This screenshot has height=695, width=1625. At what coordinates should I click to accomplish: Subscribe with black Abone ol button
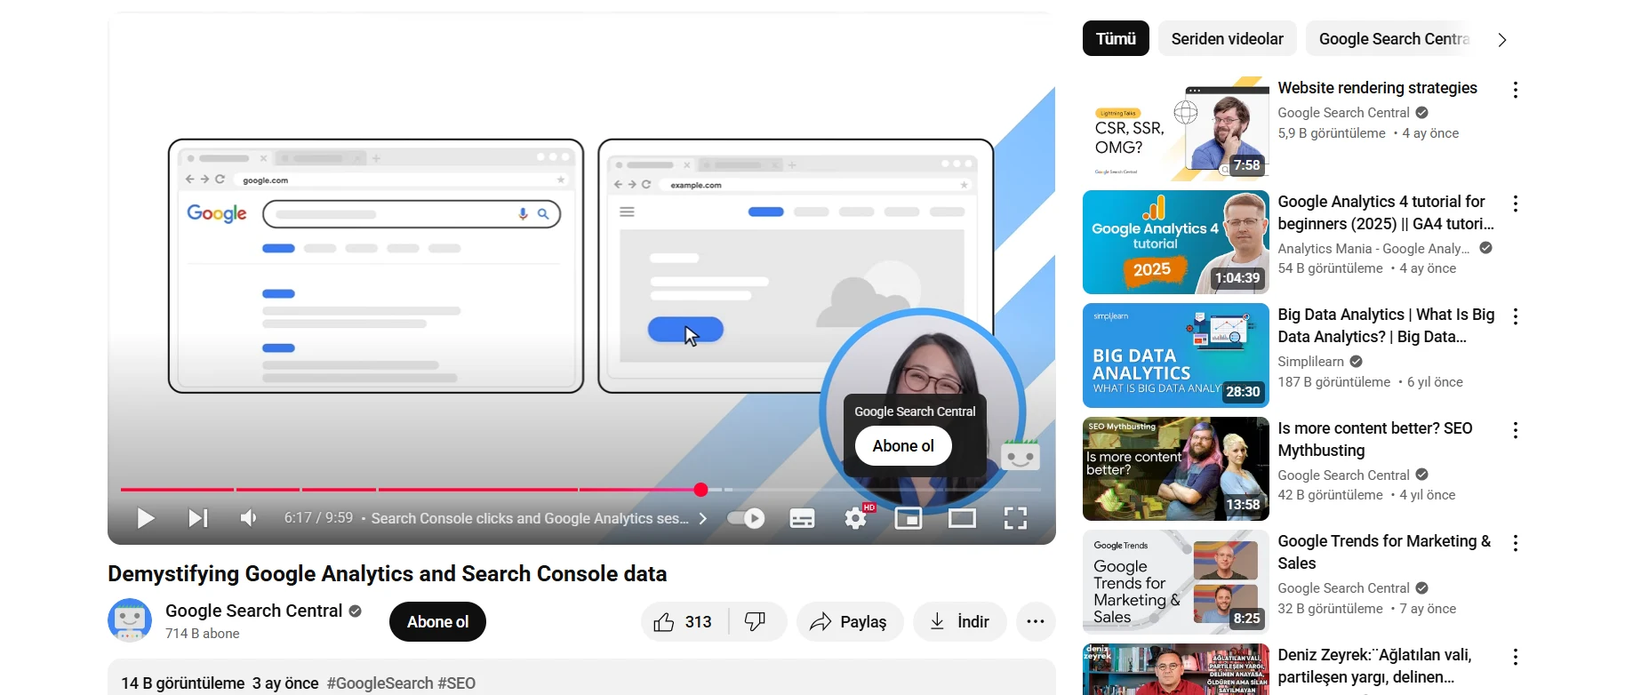coord(437,622)
